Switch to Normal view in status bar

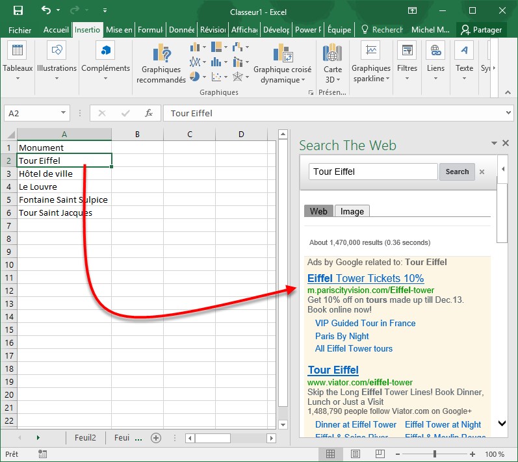pyautogui.click(x=330, y=454)
